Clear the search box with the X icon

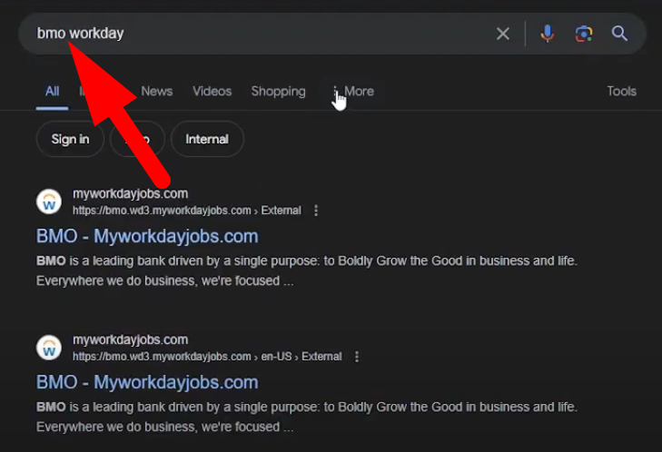502,34
